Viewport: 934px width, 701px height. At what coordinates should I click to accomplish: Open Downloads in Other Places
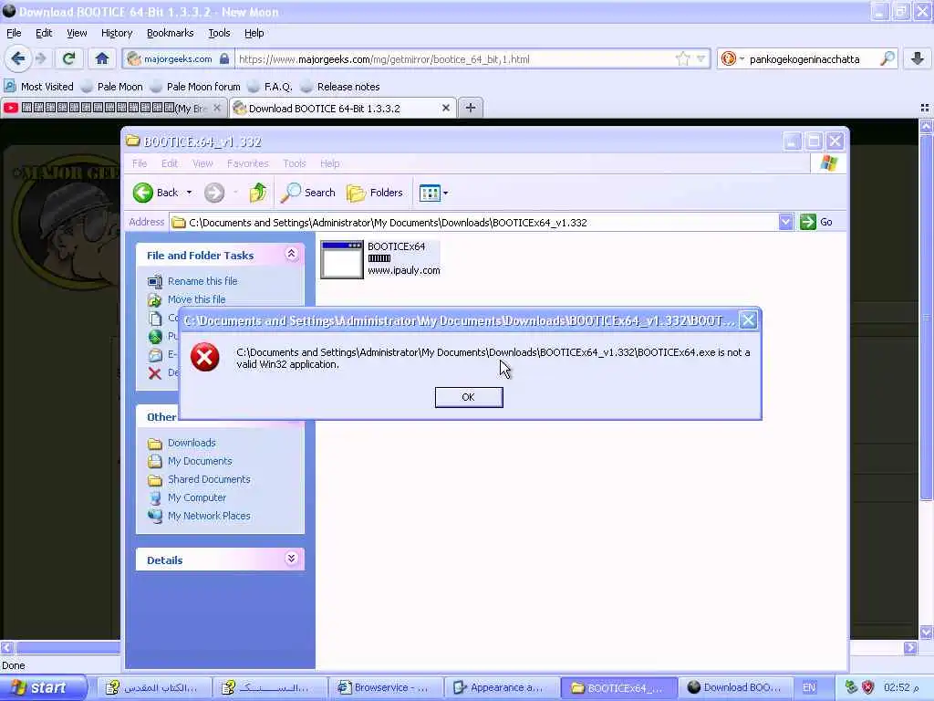(192, 443)
